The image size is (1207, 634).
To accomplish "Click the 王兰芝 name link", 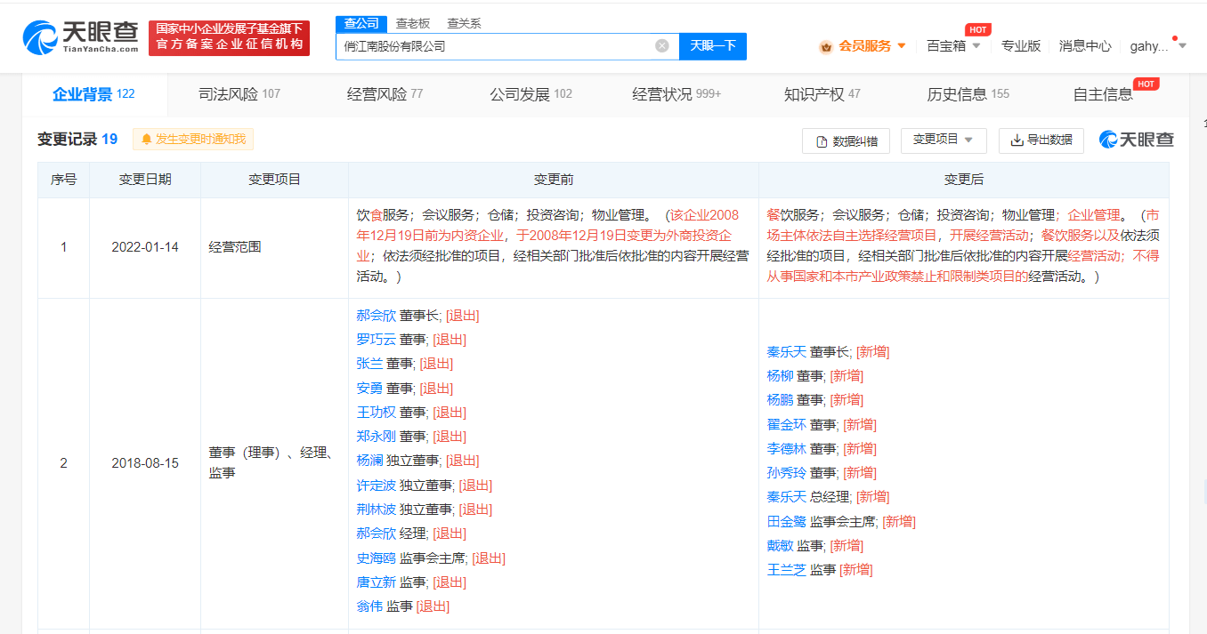I will coord(786,570).
